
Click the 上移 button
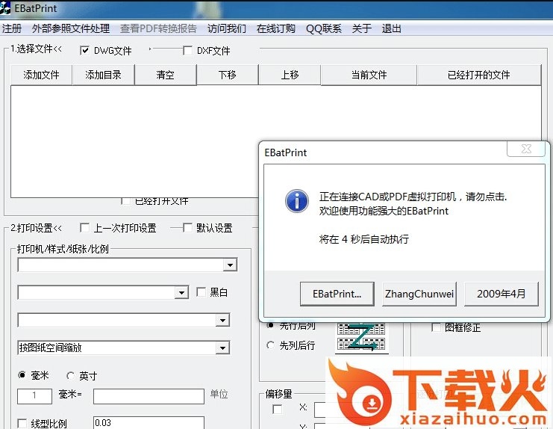[x=290, y=75]
